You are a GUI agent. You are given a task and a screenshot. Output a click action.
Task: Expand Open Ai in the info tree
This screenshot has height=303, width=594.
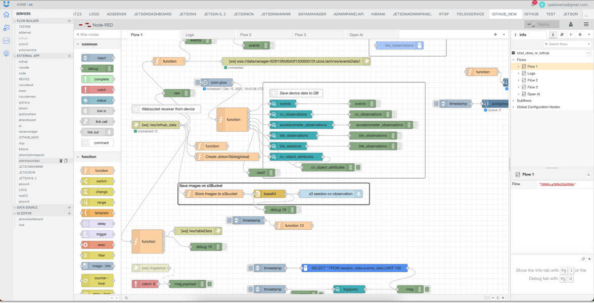pyautogui.click(x=519, y=94)
